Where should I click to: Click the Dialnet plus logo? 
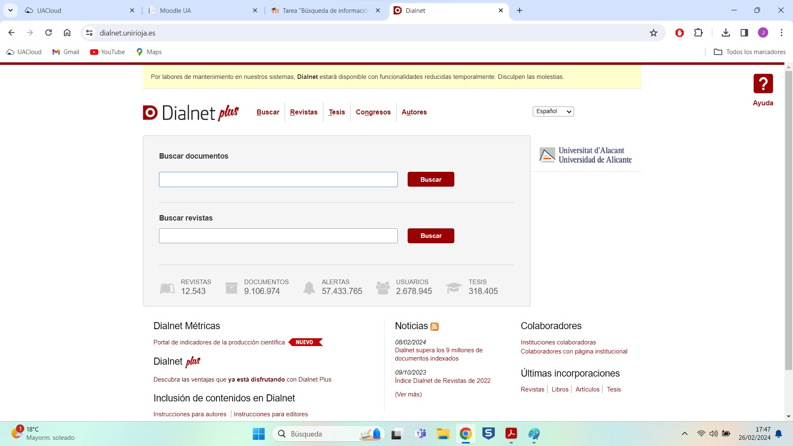click(190, 112)
